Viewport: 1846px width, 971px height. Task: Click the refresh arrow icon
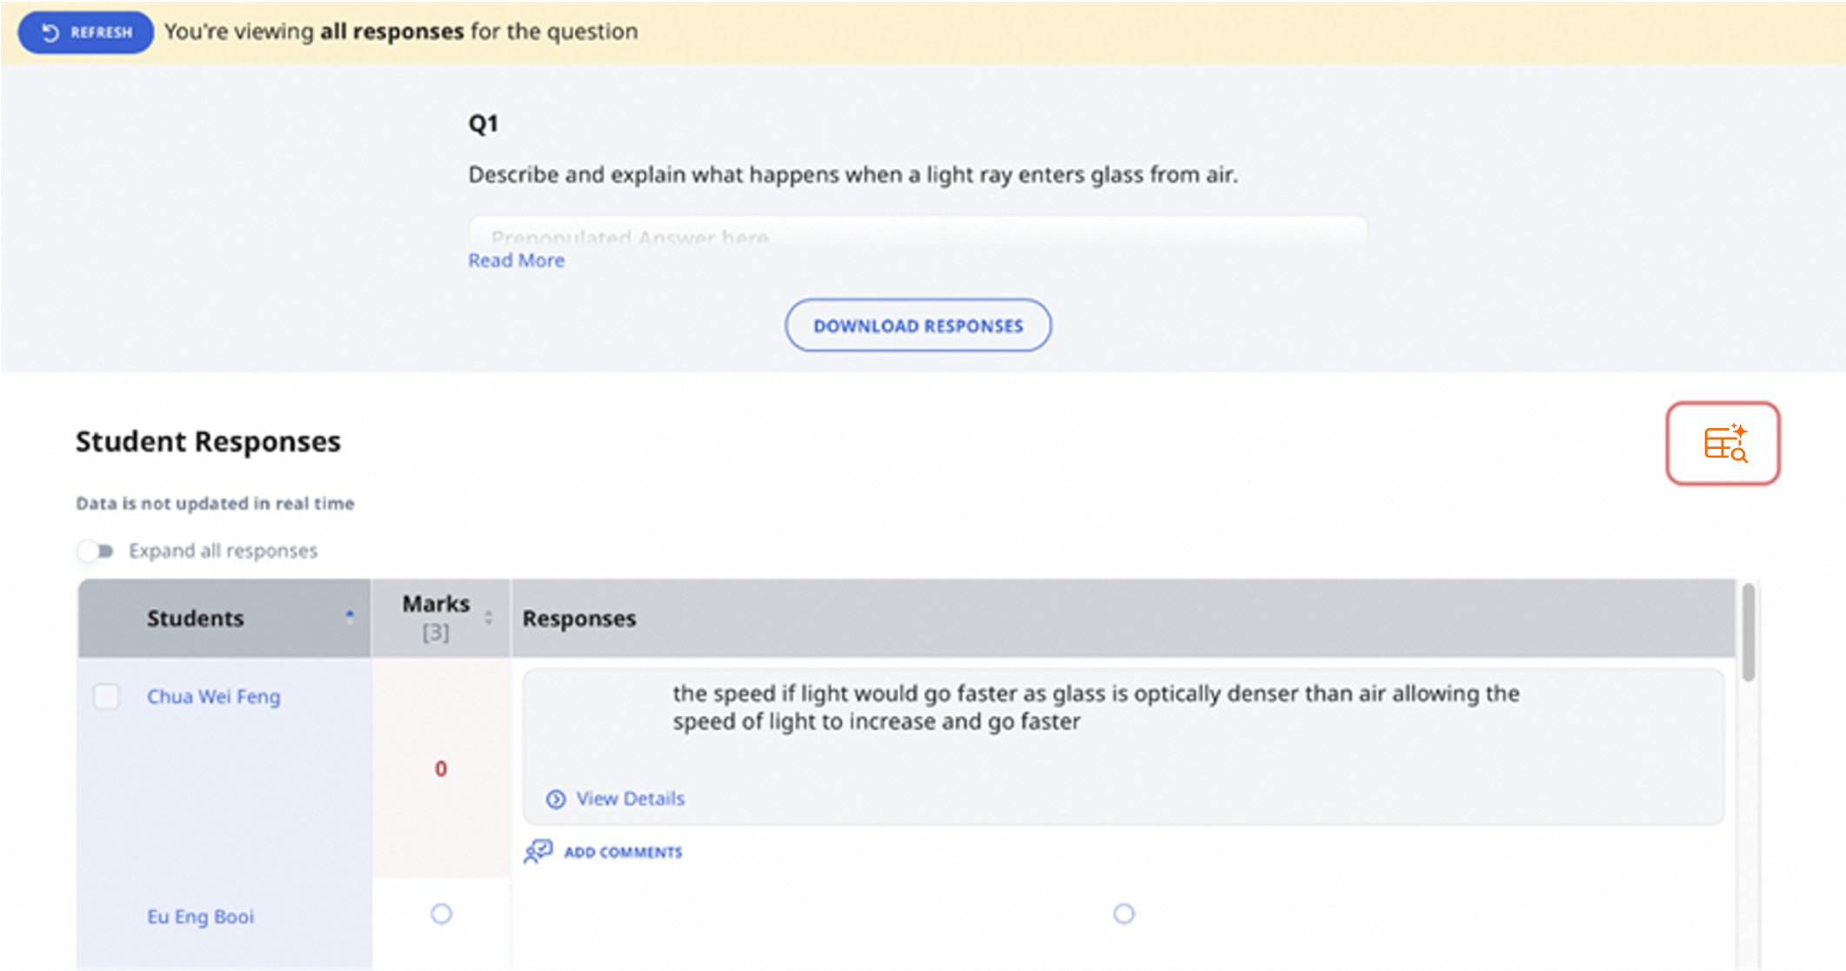click(x=50, y=32)
